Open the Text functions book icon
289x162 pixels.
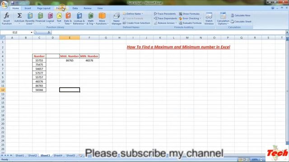coord(59,18)
